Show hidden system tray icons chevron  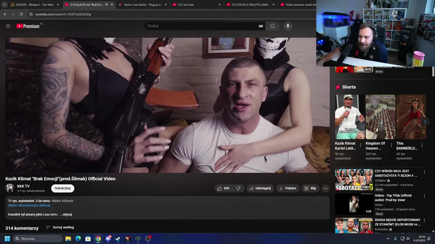tap(388, 239)
